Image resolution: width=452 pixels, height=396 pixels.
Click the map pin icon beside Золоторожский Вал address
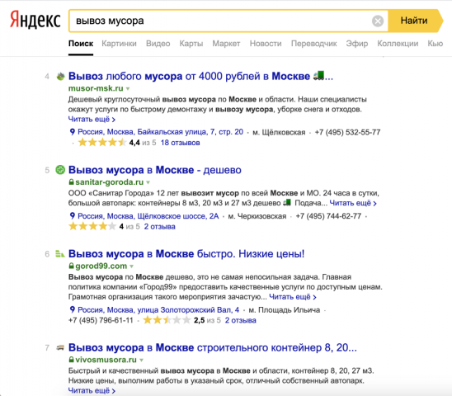pyautogui.click(x=73, y=309)
